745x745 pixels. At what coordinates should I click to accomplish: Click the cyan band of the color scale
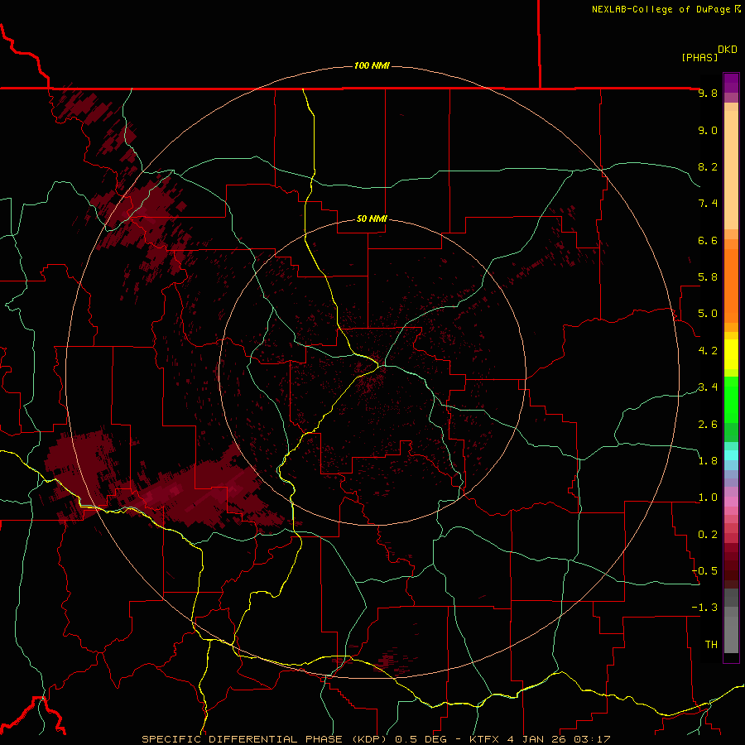731,455
